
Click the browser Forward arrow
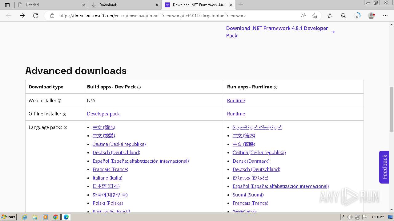tap(22, 16)
